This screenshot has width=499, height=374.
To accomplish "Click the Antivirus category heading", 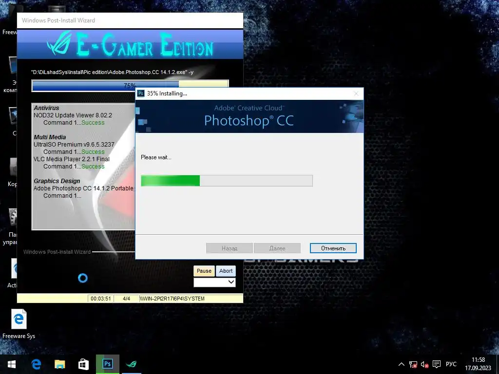I will (46, 108).
